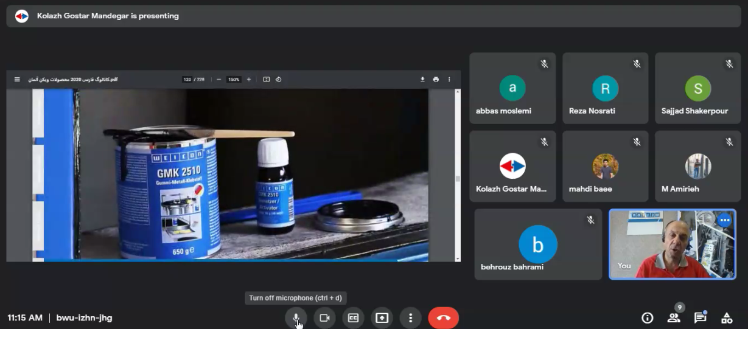Leave the call with red hang-up button

(x=444, y=317)
